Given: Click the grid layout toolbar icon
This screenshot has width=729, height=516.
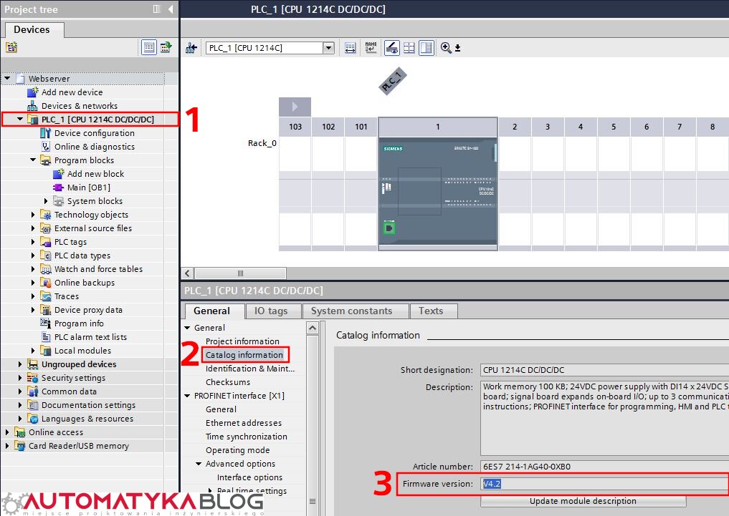Looking at the screenshot, I should tap(409, 48).
